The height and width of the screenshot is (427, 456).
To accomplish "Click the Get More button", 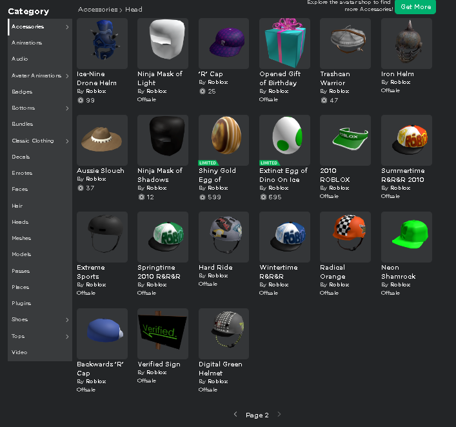I will click(415, 6).
